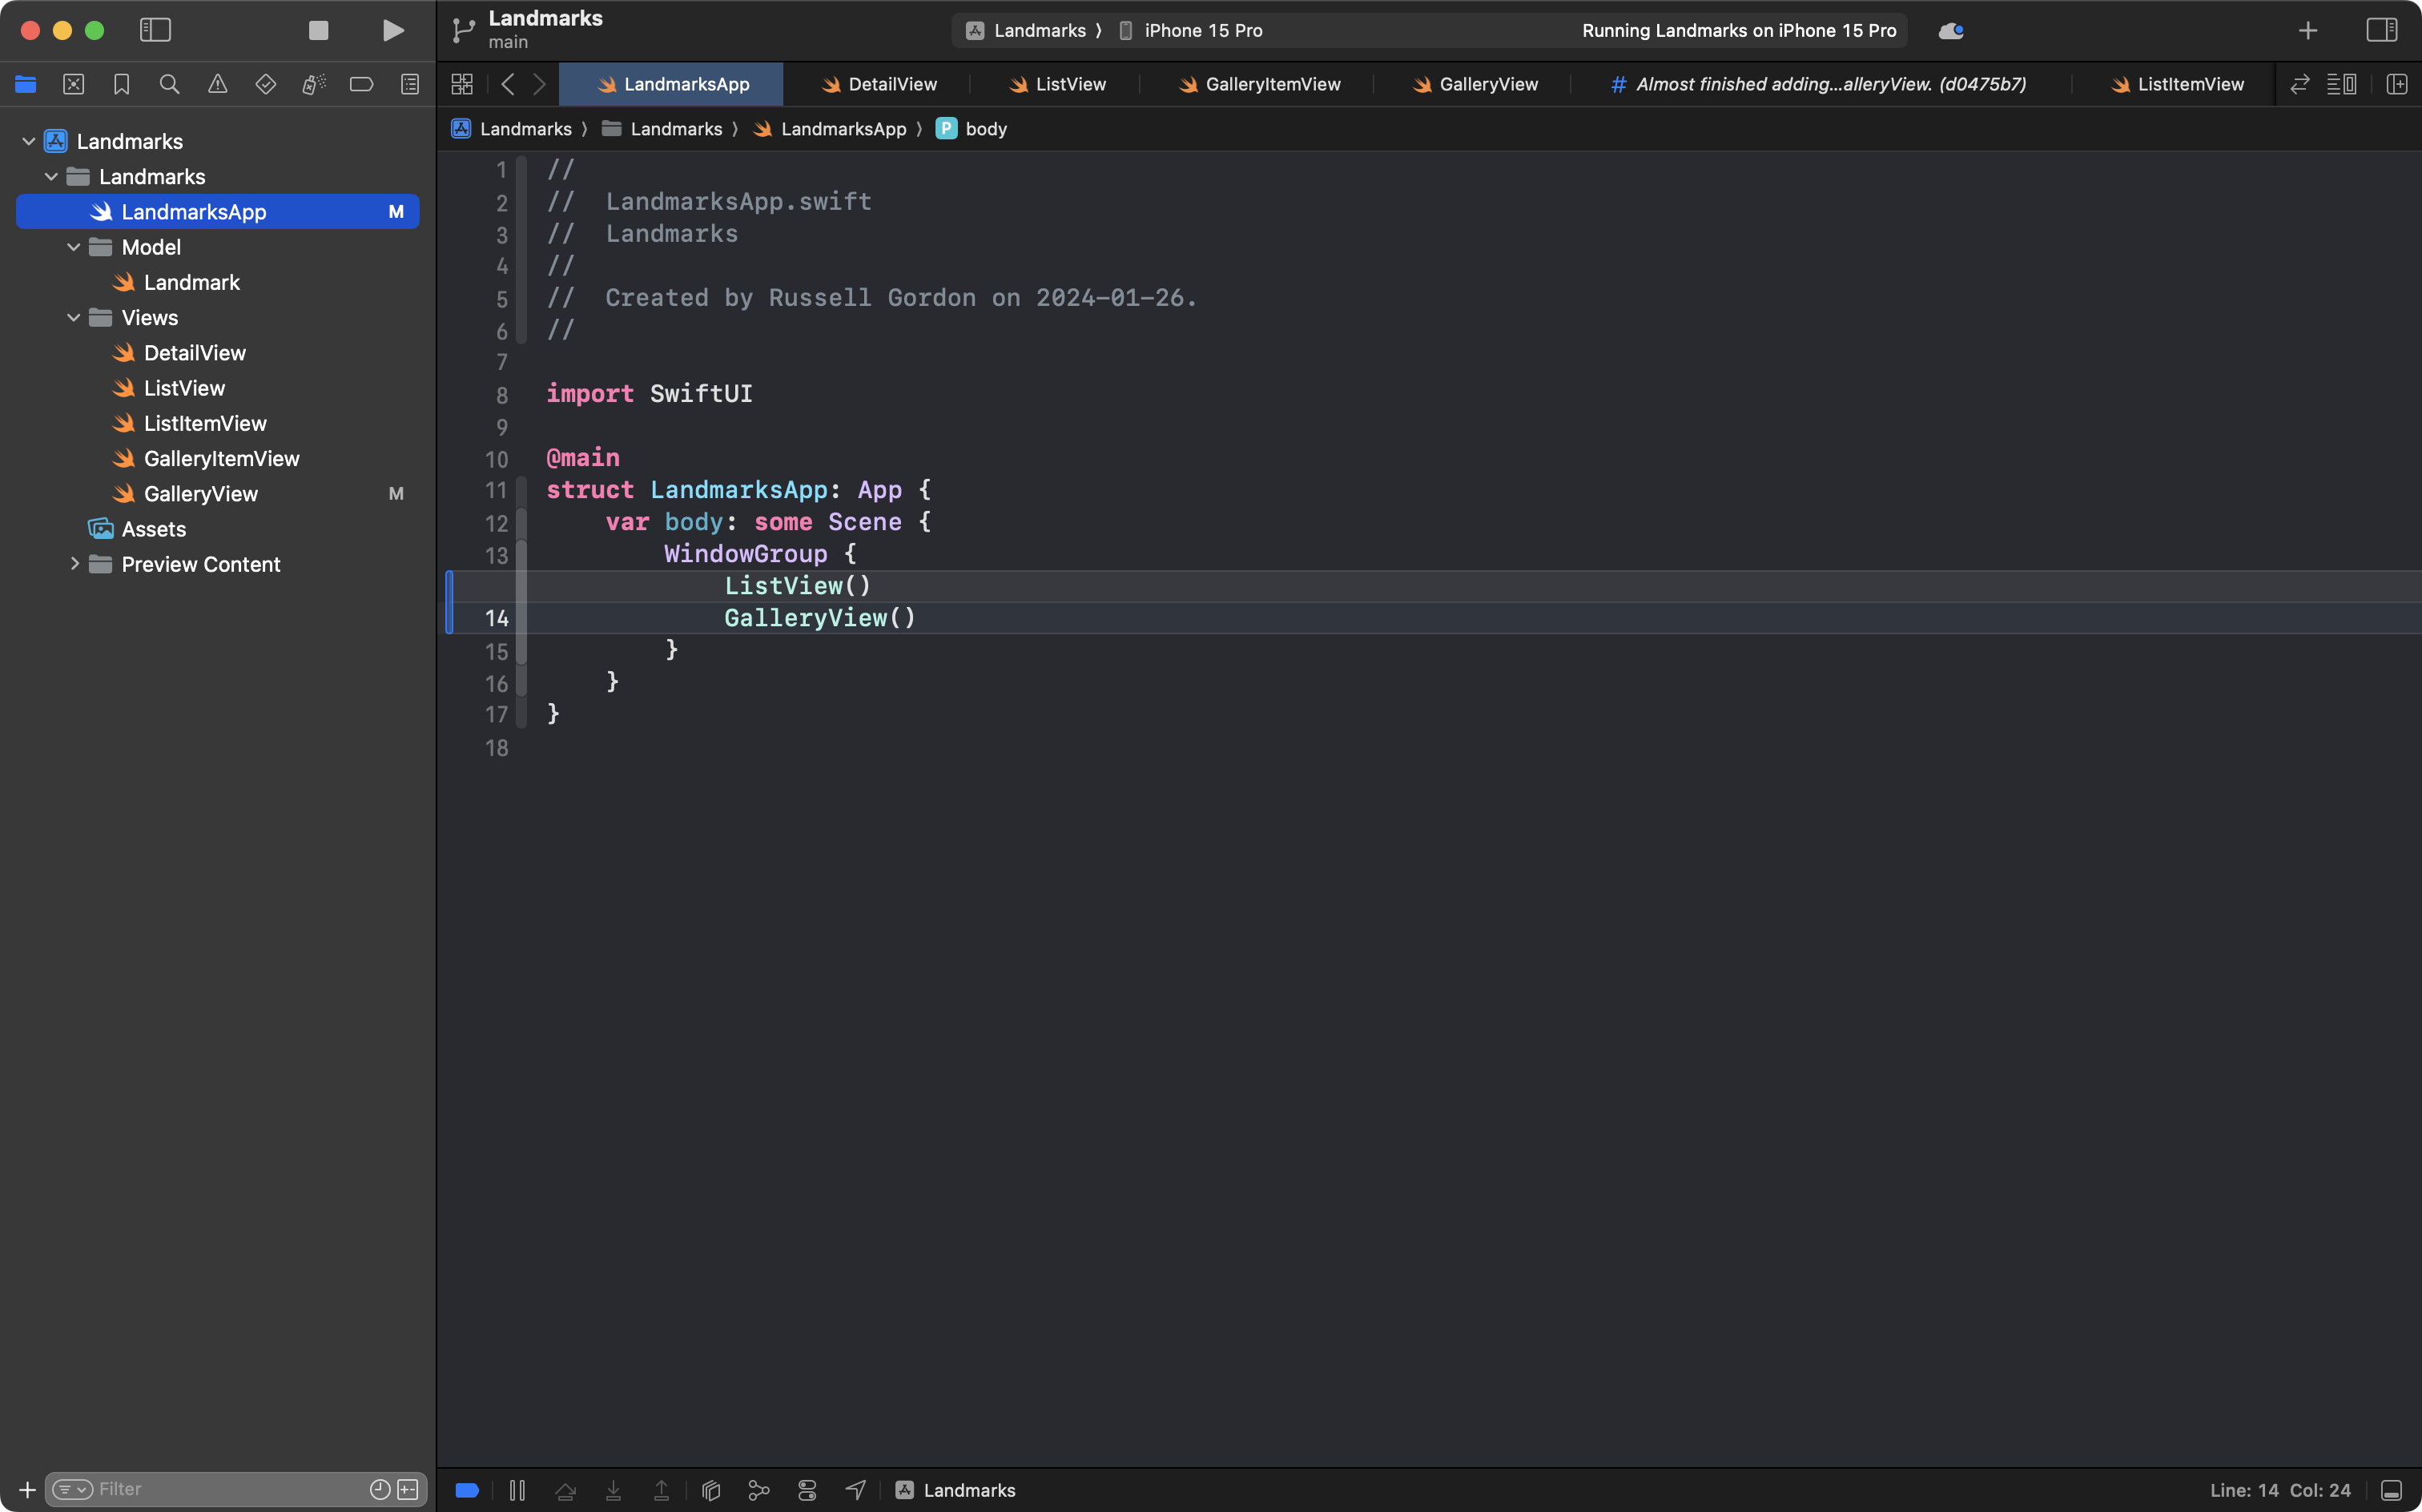Select the Assets entry in the navigator

[154, 529]
